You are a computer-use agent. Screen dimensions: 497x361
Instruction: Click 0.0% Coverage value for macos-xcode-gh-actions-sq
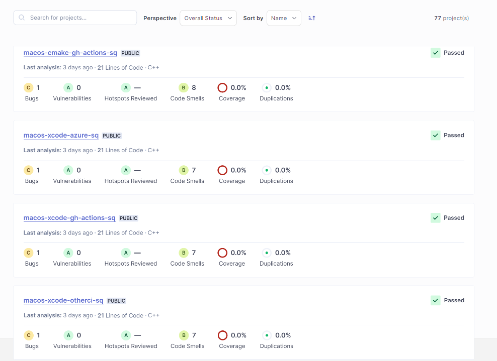[238, 253]
